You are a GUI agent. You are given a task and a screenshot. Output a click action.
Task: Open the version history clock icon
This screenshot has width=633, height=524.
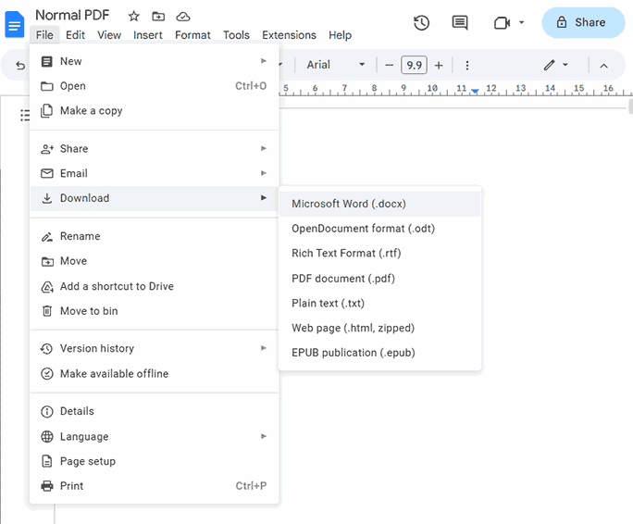click(421, 22)
